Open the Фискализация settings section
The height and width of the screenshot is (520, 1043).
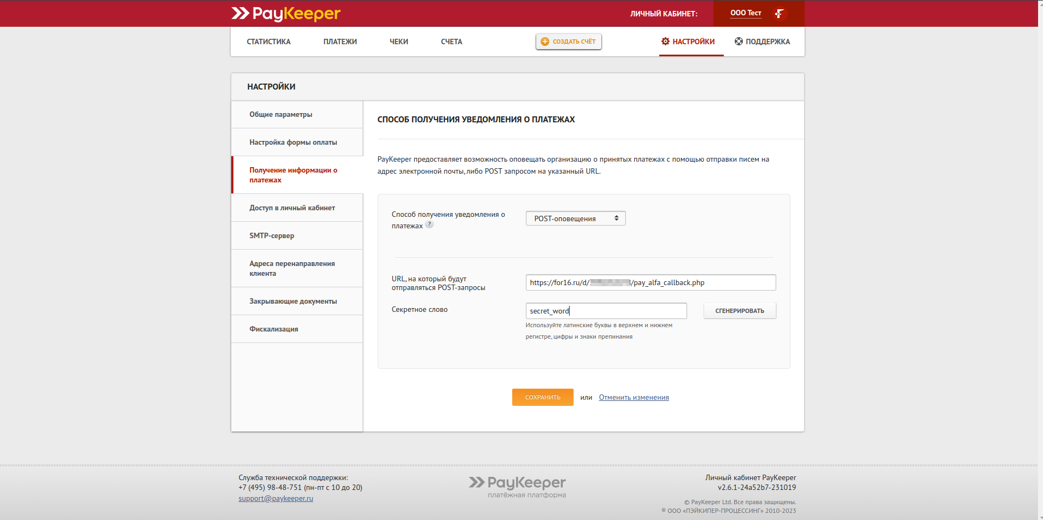tap(274, 329)
